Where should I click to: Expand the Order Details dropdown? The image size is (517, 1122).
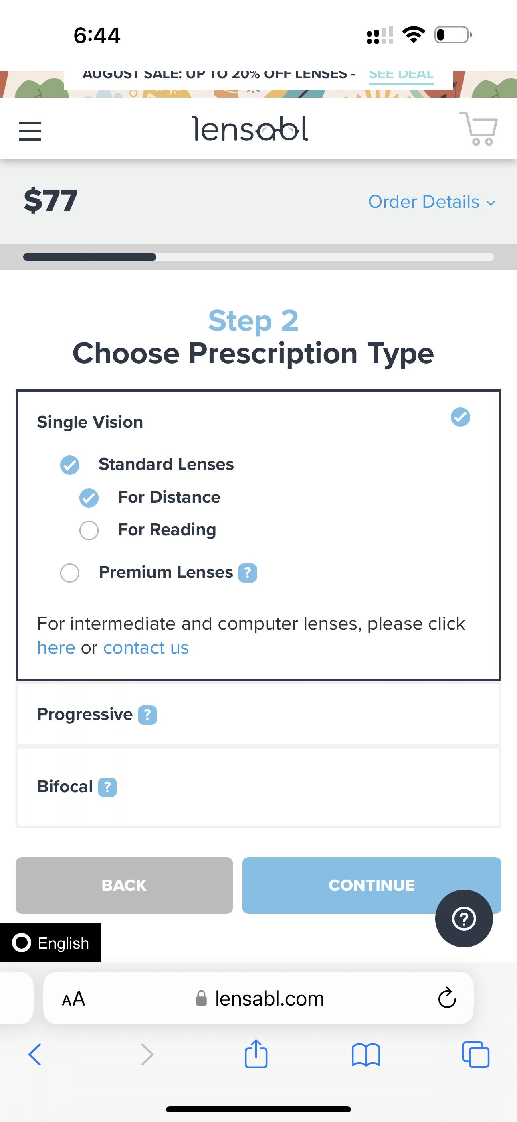pos(431,202)
